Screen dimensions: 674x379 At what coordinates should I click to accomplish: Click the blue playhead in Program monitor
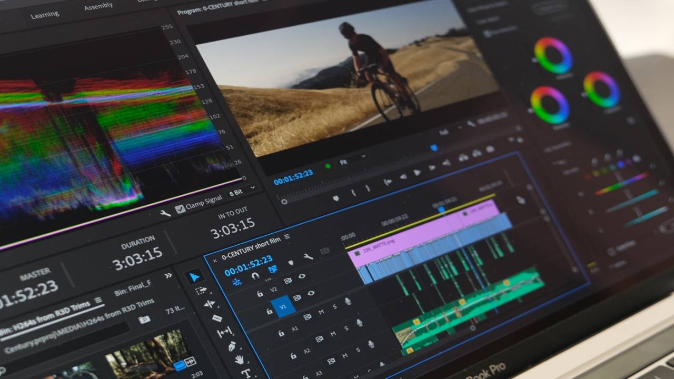(x=434, y=148)
